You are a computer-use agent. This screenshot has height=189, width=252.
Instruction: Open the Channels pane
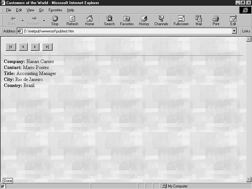pyautogui.click(x=161, y=20)
